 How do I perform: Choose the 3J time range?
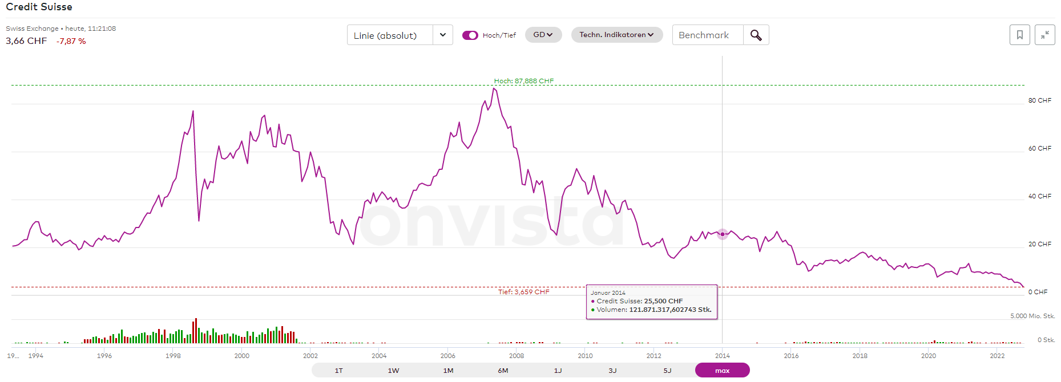[612, 371]
